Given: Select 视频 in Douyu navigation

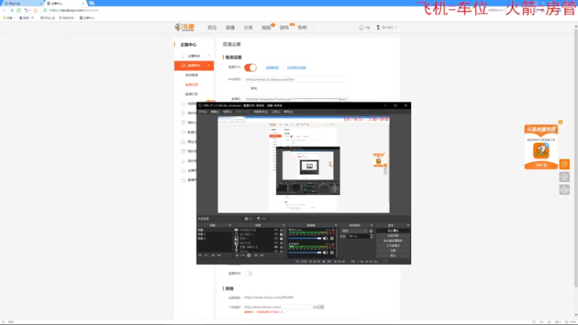Looking at the screenshot, I should pyautogui.click(x=266, y=27).
